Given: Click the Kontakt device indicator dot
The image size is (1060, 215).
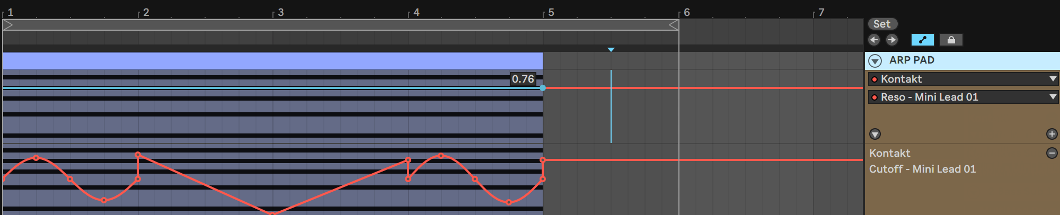Looking at the screenshot, I should [874, 79].
